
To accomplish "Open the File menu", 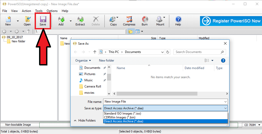I will 5,11.
